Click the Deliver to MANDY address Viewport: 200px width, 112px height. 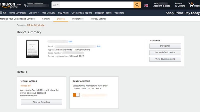point(36,5)
